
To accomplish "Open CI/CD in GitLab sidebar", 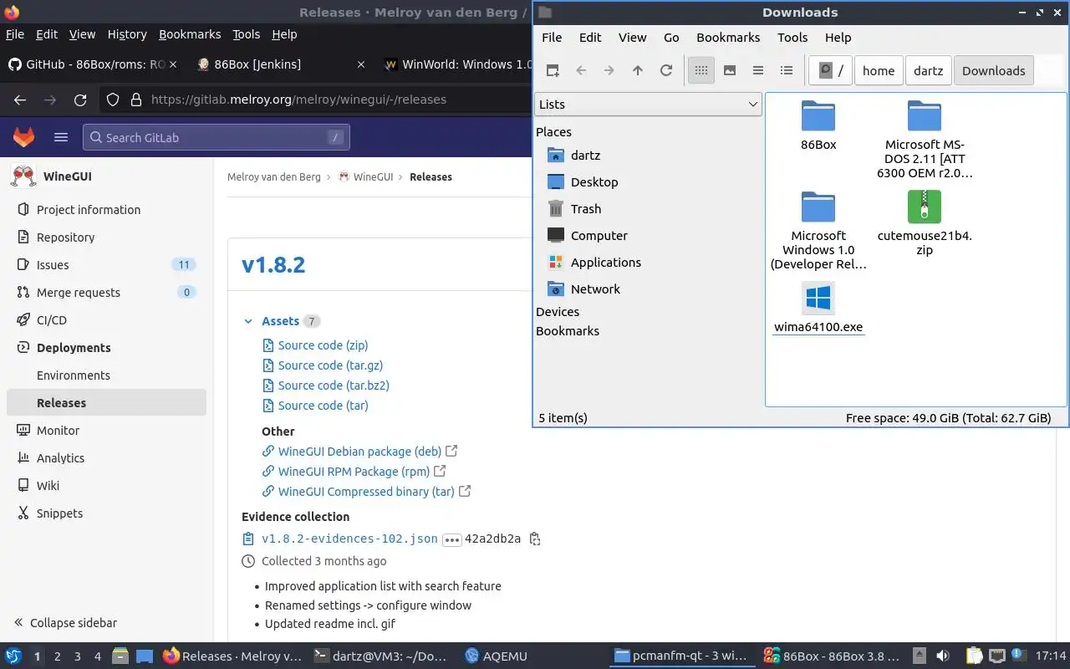I will pos(106,320).
